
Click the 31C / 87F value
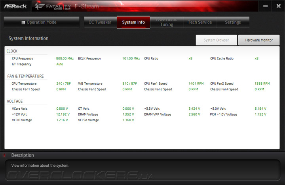tap(129, 84)
